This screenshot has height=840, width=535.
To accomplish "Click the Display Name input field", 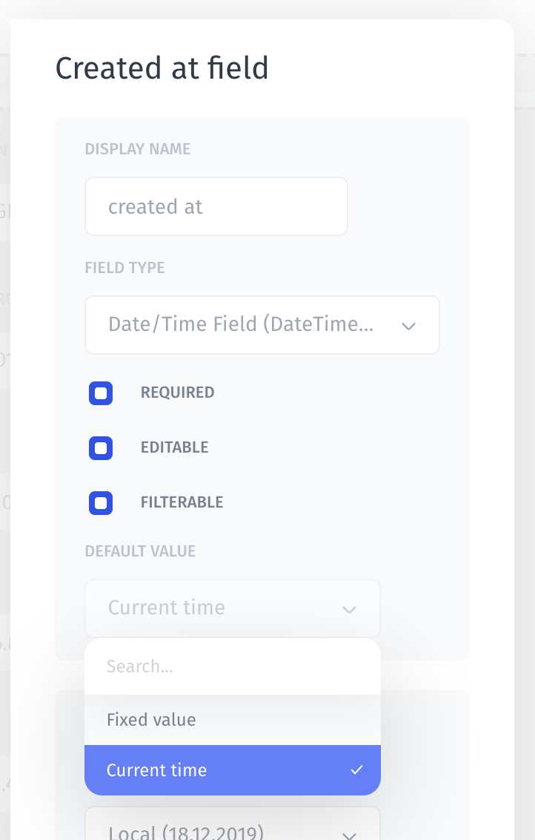I will (x=216, y=206).
